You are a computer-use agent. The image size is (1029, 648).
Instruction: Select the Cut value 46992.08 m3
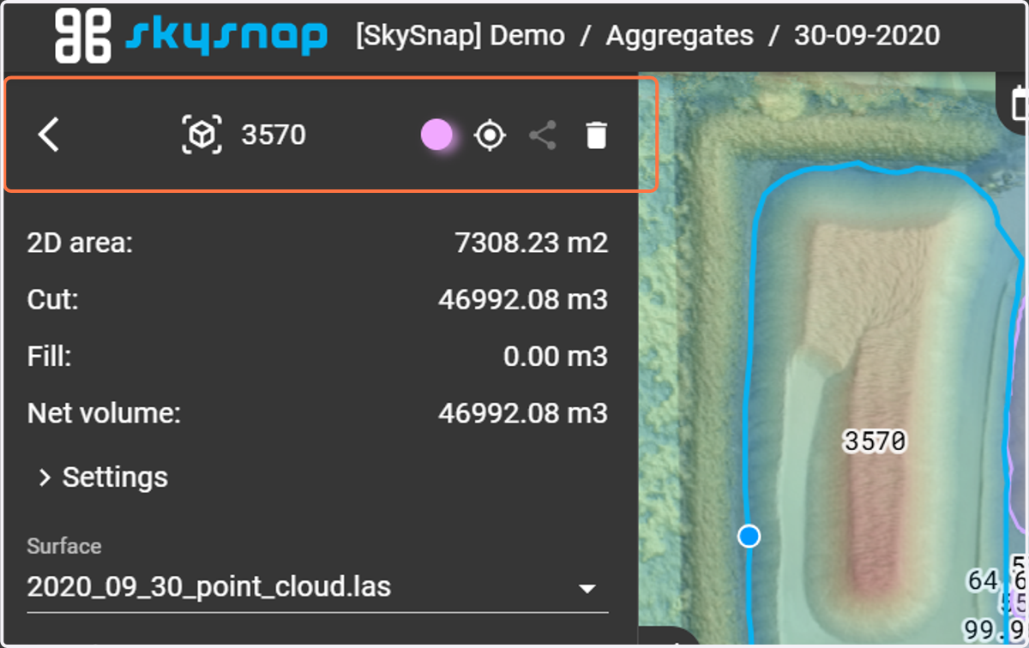[523, 300]
